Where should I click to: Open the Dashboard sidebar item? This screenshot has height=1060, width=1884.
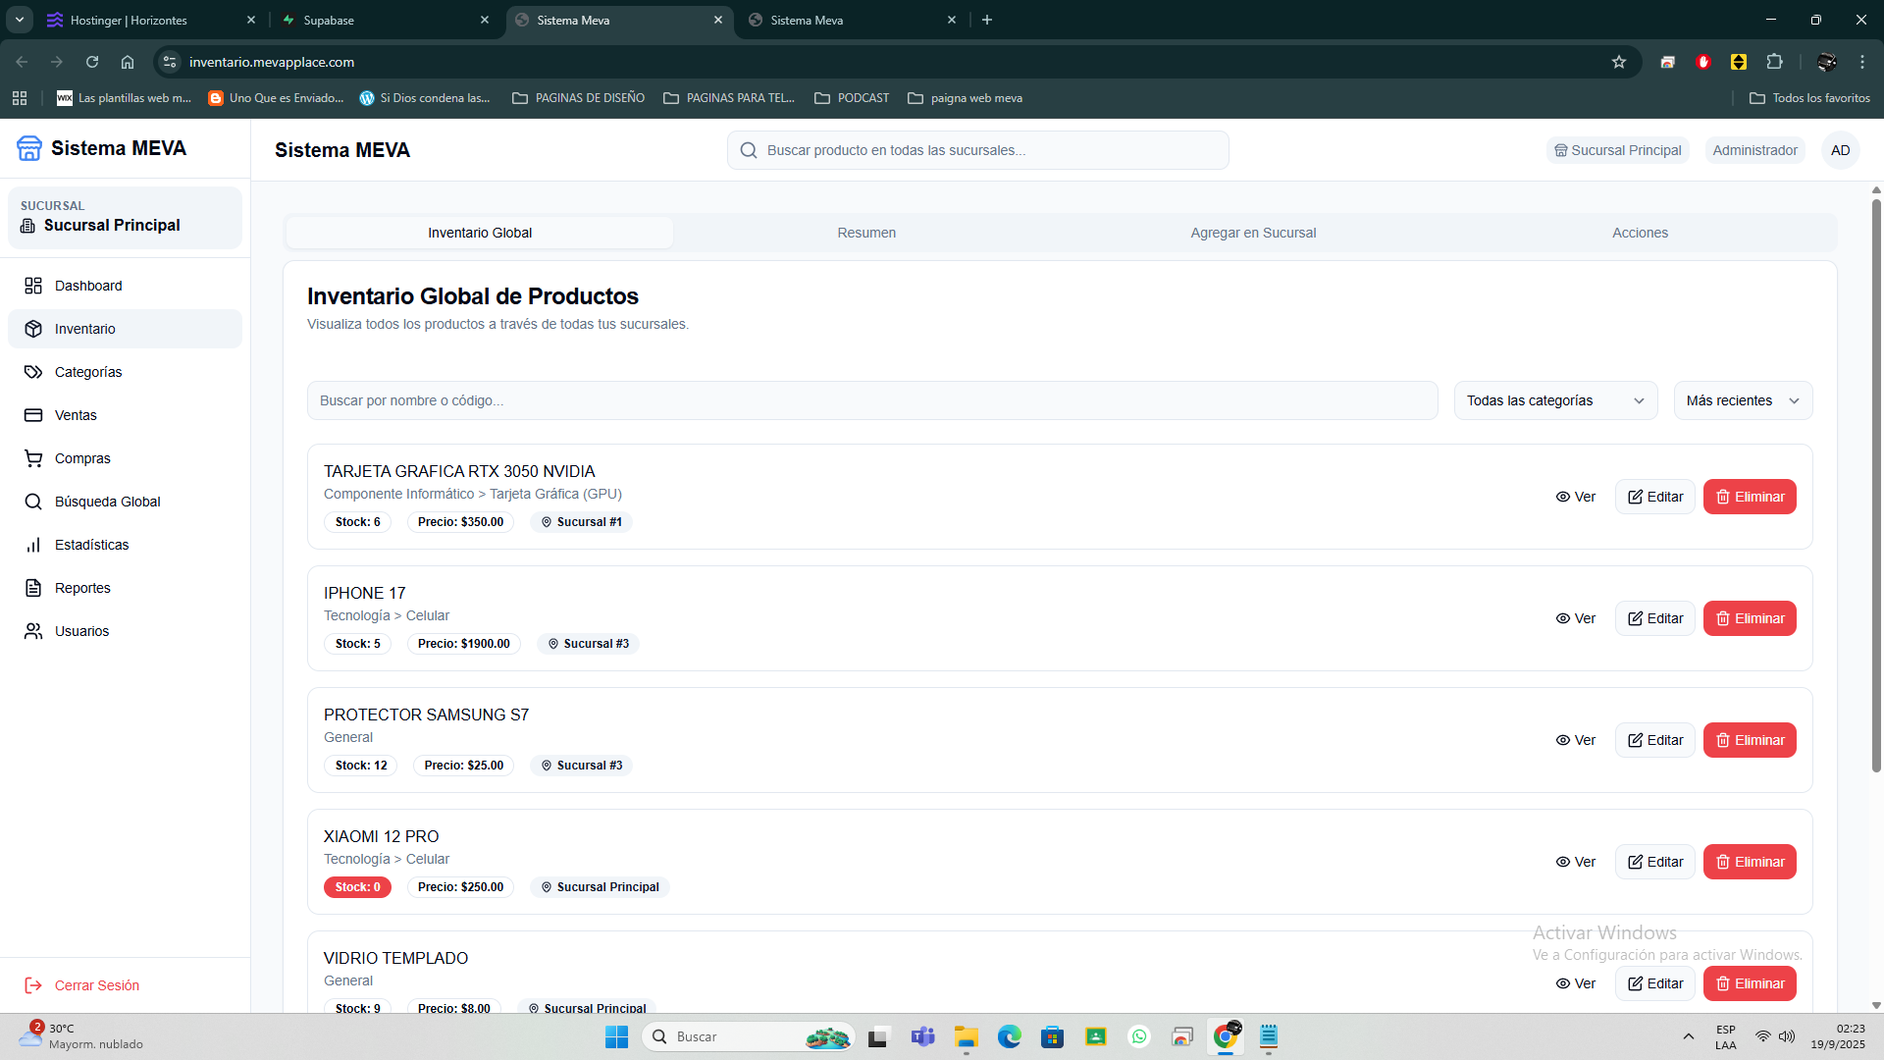click(x=125, y=286)
